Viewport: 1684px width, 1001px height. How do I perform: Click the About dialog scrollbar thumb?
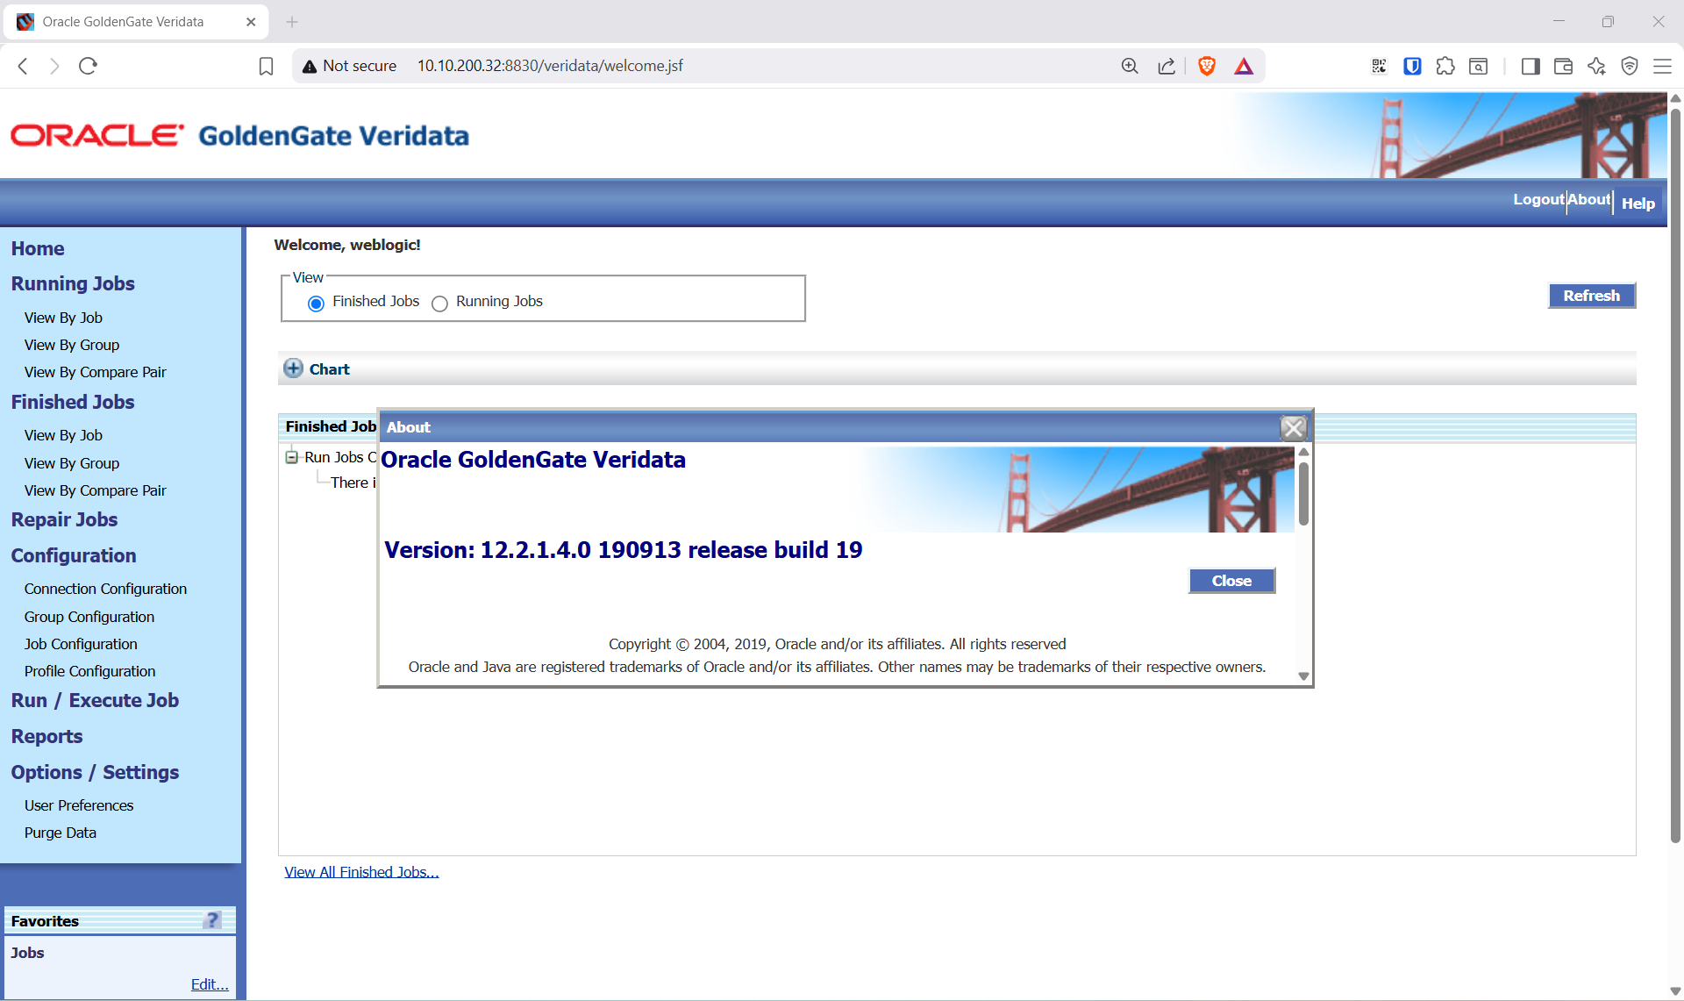click(x=1303, y=493)
